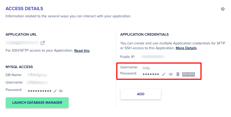The width and height of the screenshot is (231, 117).
Task: Open SSH Keys for the application credential
Action: (188, 74)
